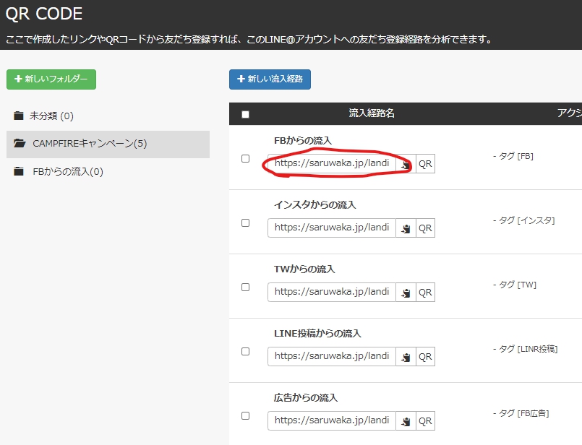Tick the FBからの流入 row checkbox
This screenshot has width=582, height=445.
[x=245, y=159]
